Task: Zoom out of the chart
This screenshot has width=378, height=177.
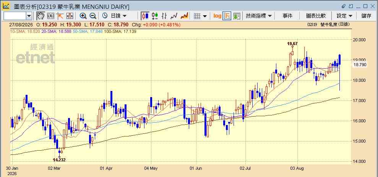Action: (x=93, y=16)
